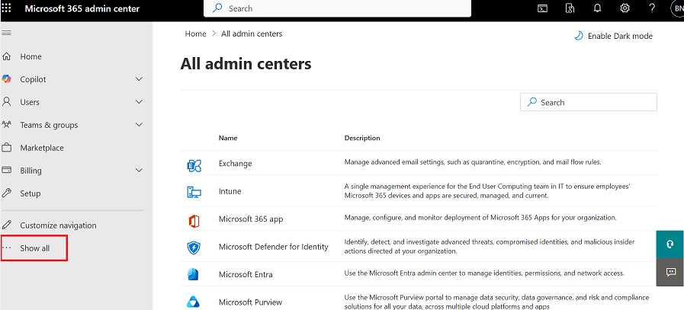Viewport: 684px width, 310px height.
Task: Open the notifications bell
Action: click(x=598, y=8)
